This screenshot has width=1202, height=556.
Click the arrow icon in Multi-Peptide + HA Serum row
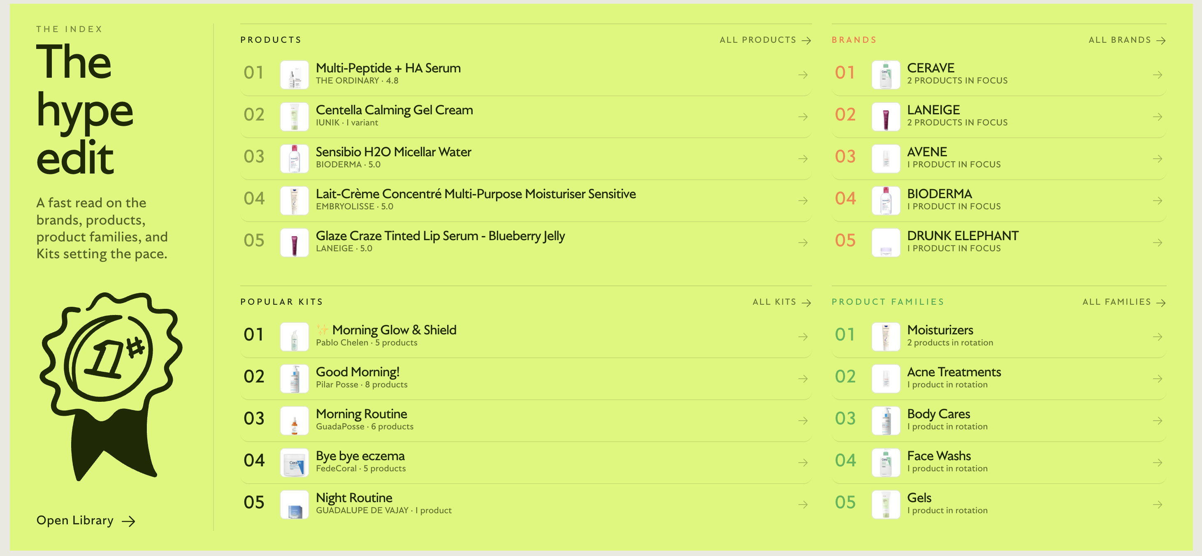(x=803, y=74)
